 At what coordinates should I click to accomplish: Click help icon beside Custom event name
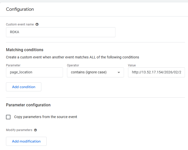point(37,24)
